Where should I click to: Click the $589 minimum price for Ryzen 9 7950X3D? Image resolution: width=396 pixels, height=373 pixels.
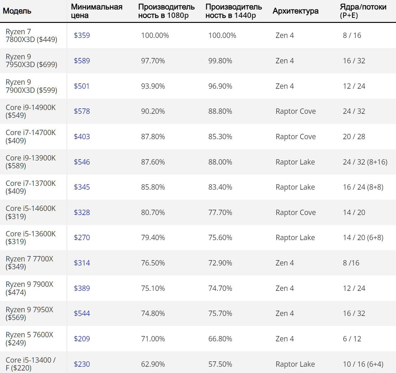tap(82, 61)
